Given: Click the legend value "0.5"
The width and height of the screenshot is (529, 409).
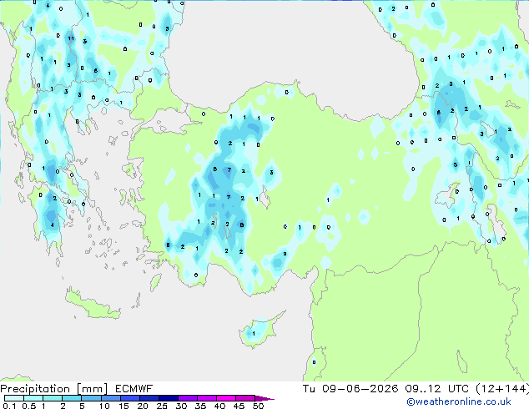Looking at the screenshot, I should pos(28,406).
